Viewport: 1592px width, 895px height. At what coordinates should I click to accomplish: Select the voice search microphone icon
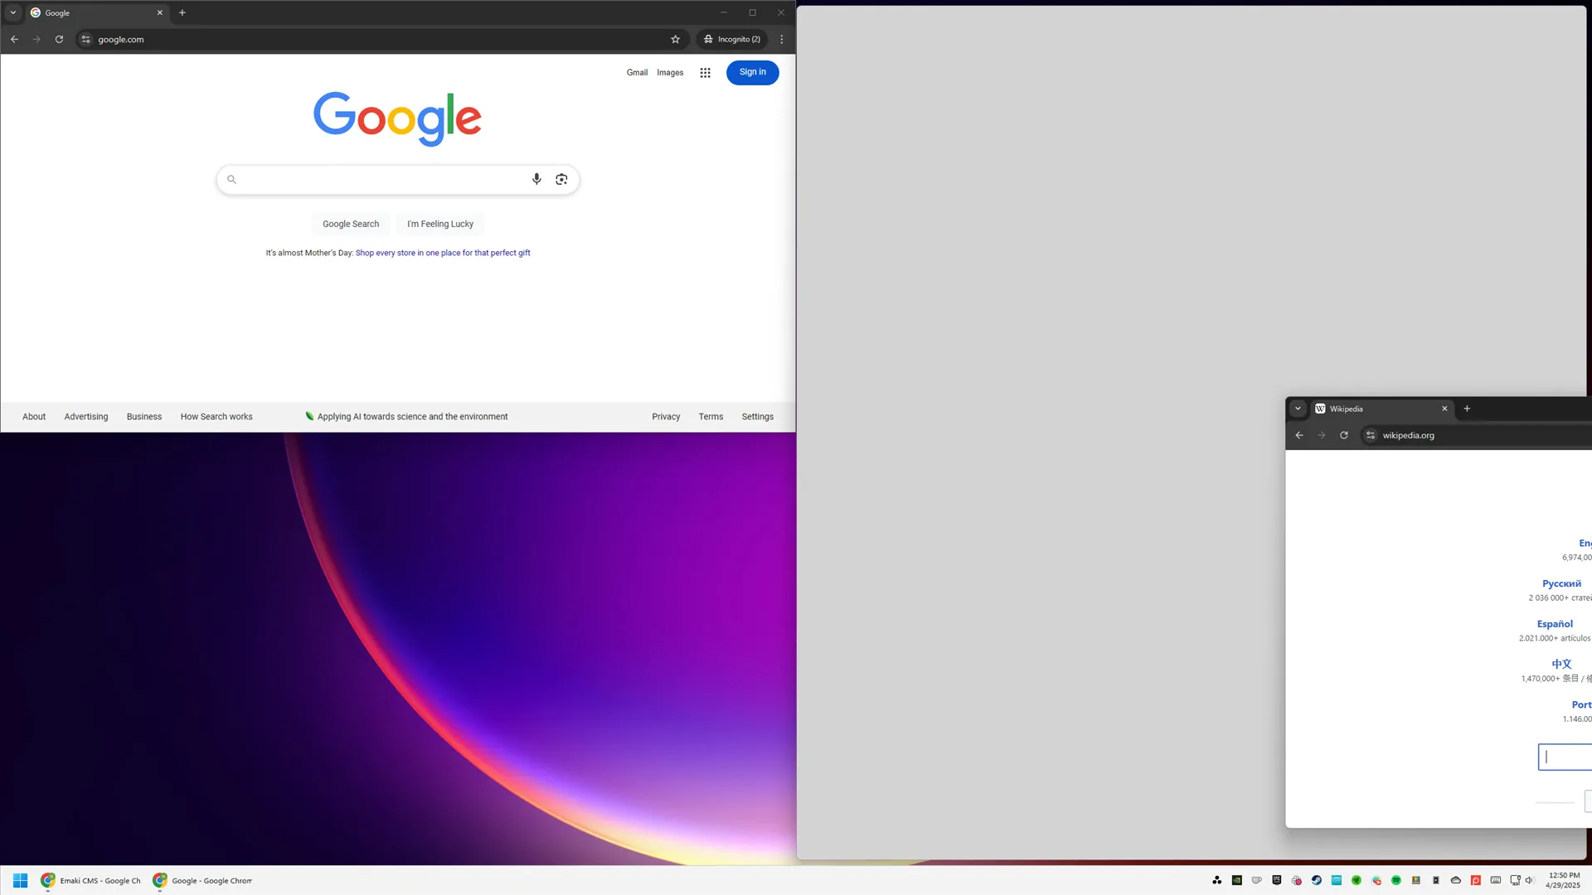(x=536, y=179)
